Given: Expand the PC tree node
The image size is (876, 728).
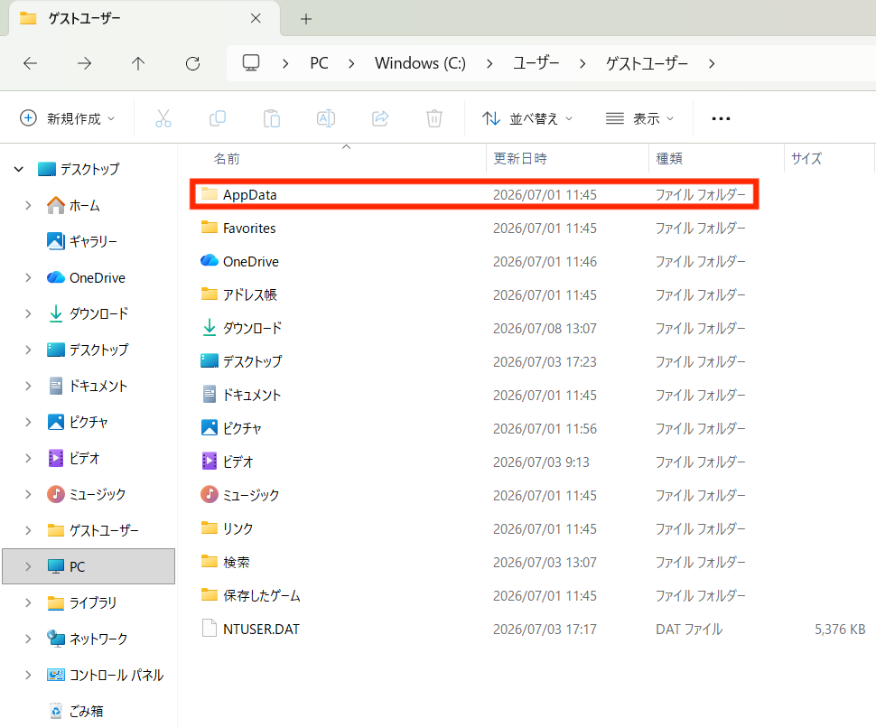Looking at the screenshot, I should [x=28, y=566].
